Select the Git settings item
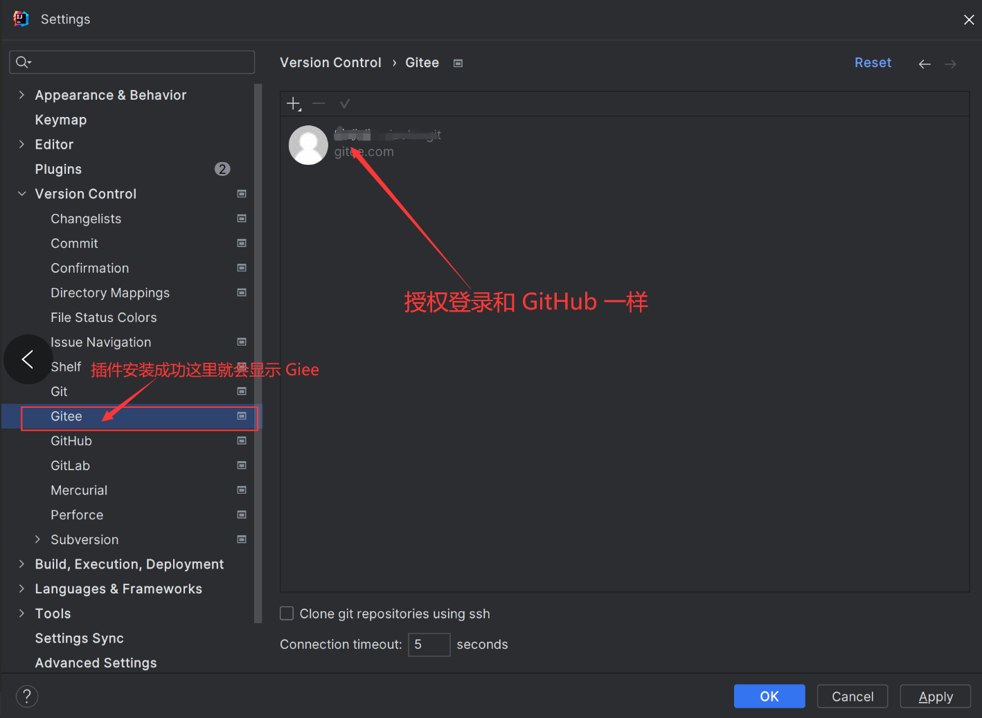This screenshot has width=982, height=718. (59, 391)
